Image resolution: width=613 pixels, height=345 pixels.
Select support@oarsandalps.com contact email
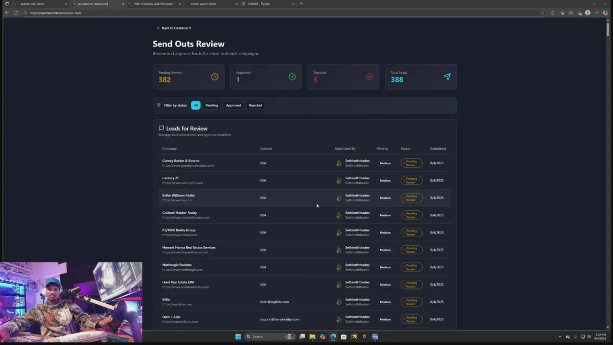click(x=280, y=319)
